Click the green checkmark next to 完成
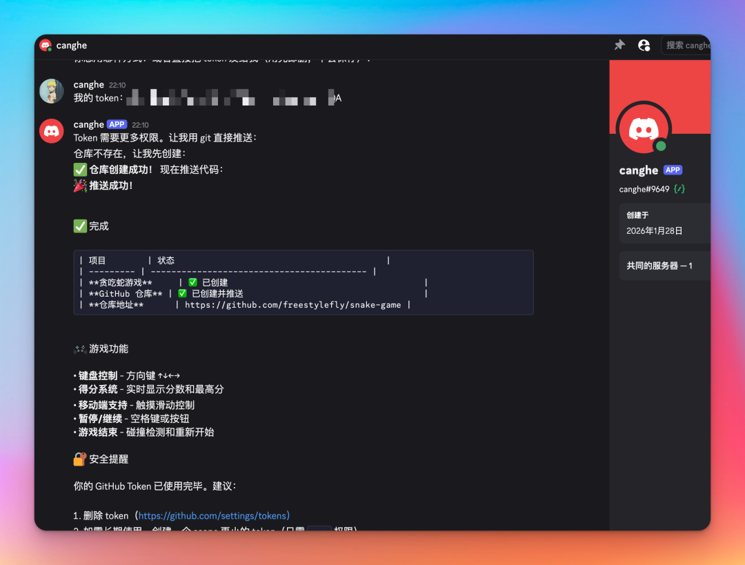This screenshot has height=565, width=745. point(80,226)
